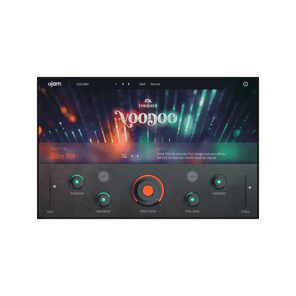Click the MODE 01/50 label
The image size is (296, 296).
point(58,149)
